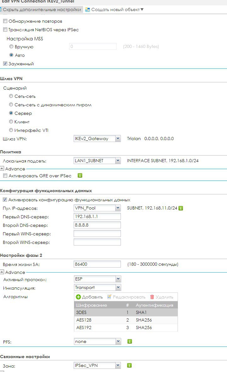Select the Сервер scenario radio button
This screenshot has width=227, height=372.
coord(11,113)
